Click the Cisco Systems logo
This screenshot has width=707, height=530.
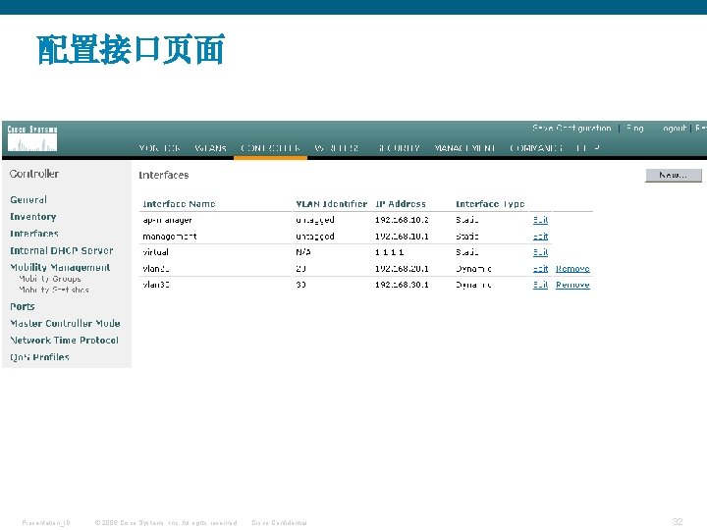pos(32,138)
